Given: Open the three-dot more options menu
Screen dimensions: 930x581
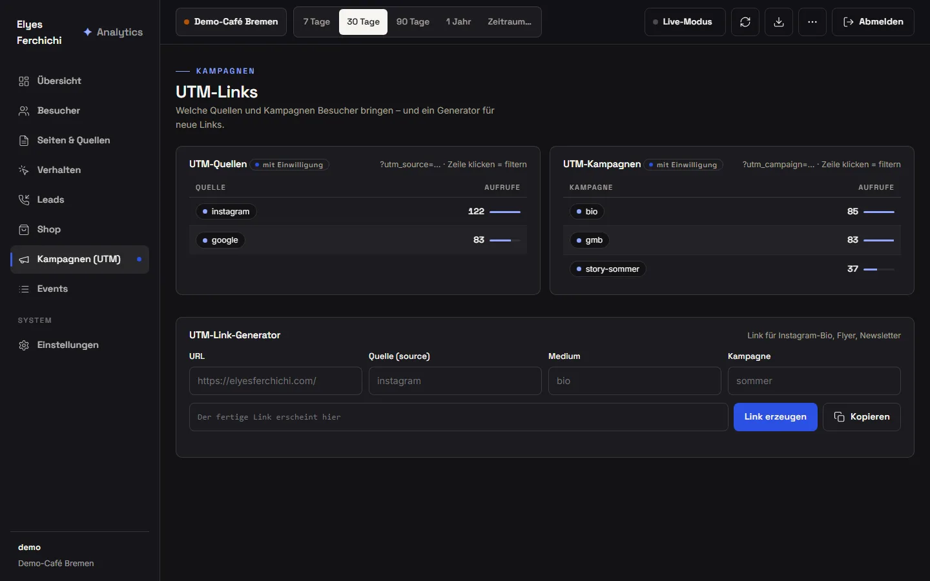Looking at the screenshot, I should (812, 22).
